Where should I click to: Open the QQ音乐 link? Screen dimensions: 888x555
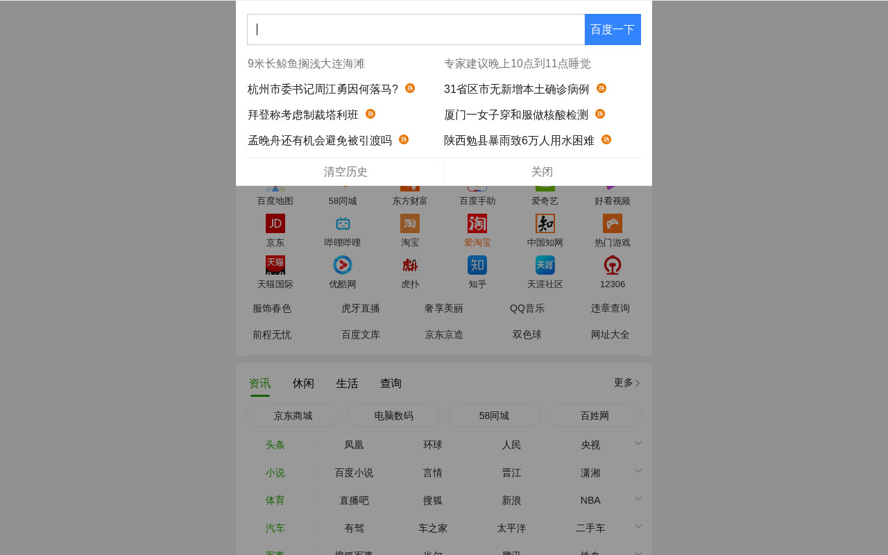click(x=527, y=309)
